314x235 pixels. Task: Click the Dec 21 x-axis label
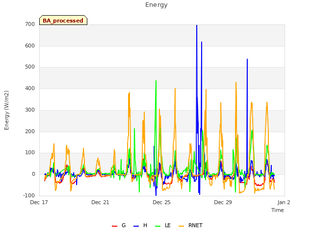[100, 202]
